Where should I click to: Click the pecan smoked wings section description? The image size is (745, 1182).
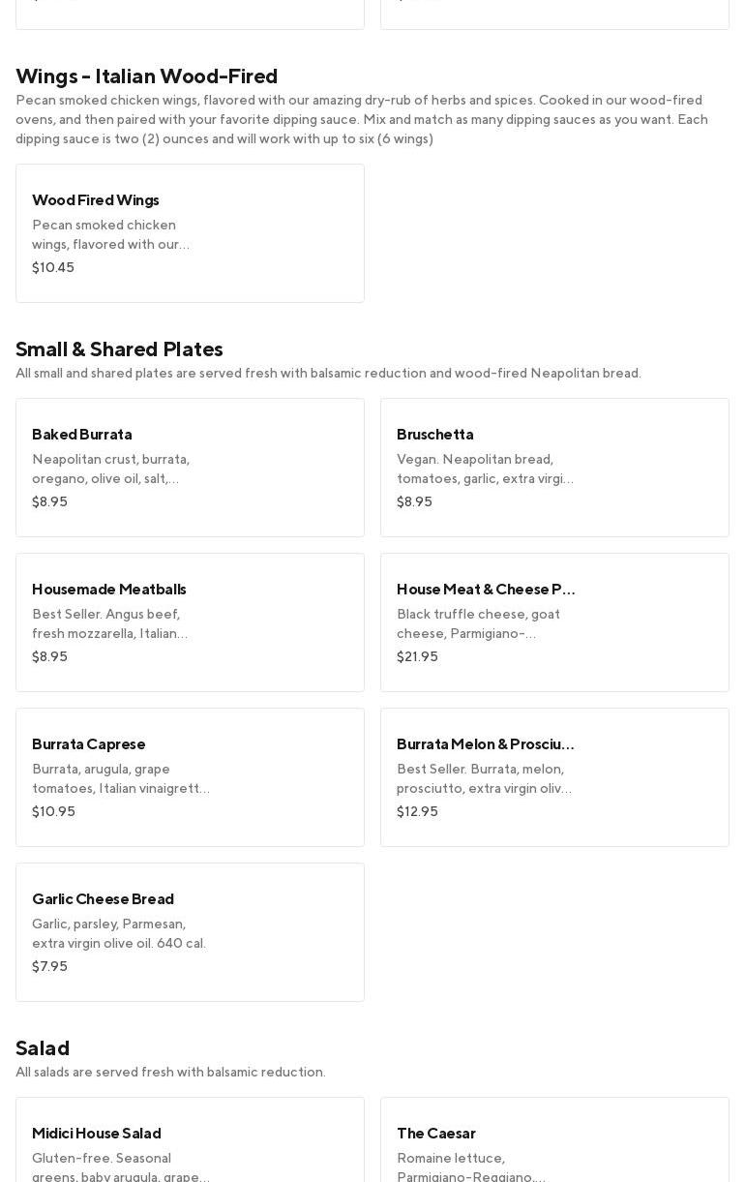pos(361,119)
